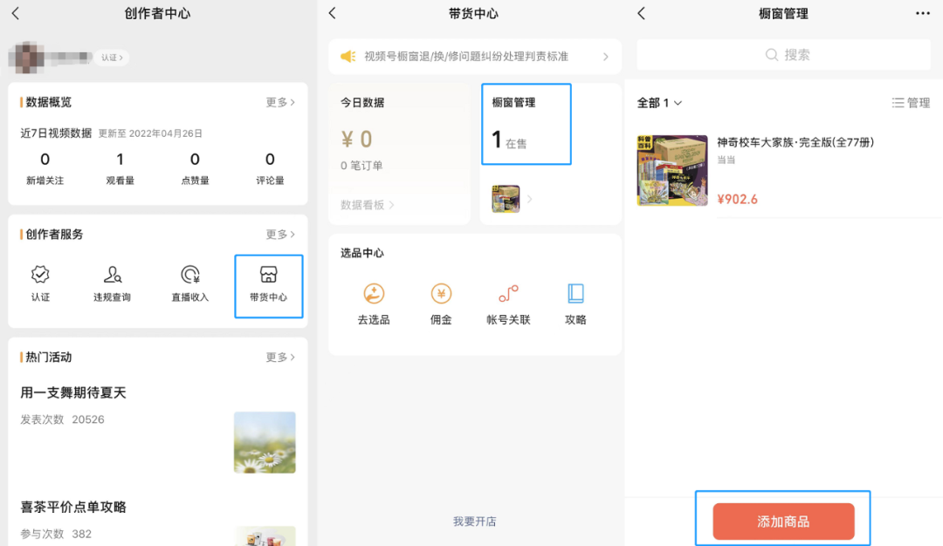This screenshot has height=546, width=943.
Task: Tap the 去选品 product selection icon
Action: 374,295
